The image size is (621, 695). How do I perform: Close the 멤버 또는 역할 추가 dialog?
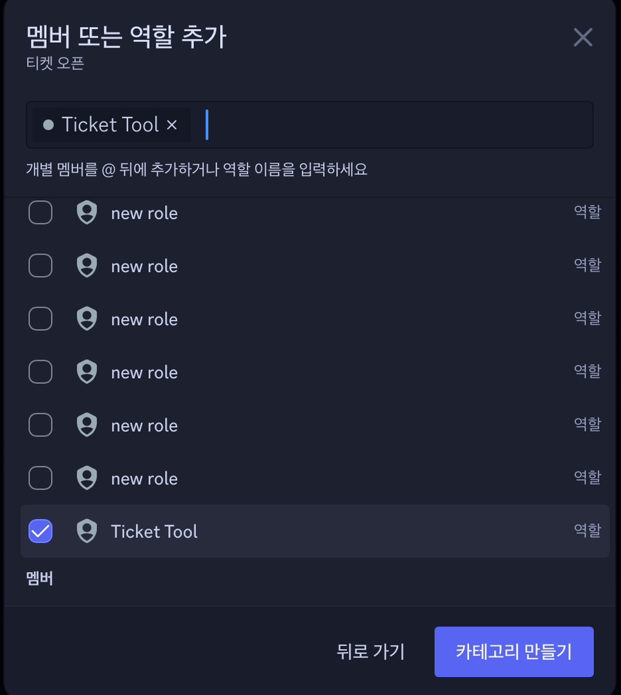(583, 37)
